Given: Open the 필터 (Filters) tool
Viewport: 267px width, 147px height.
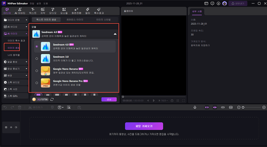Looking at the screenshot, I should click(x=87, y=11).
